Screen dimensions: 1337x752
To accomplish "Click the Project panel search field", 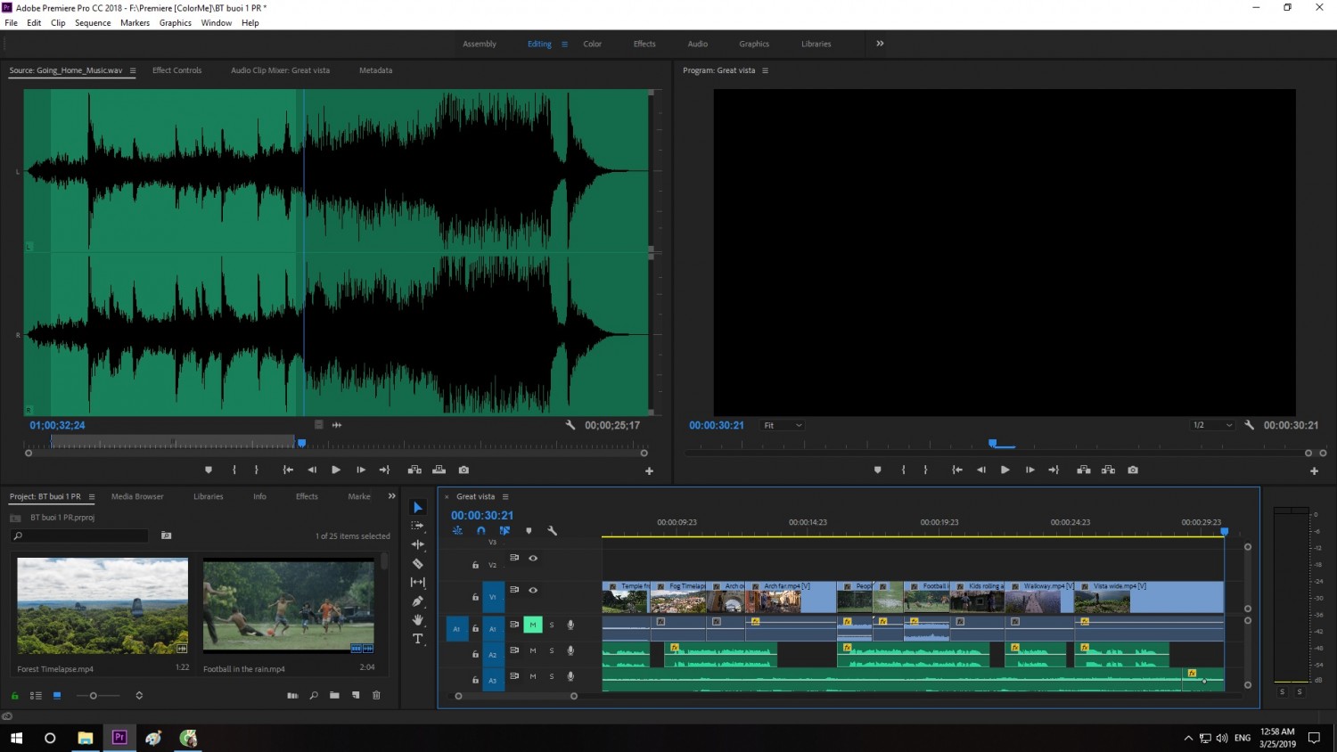I will pos(80,535).
